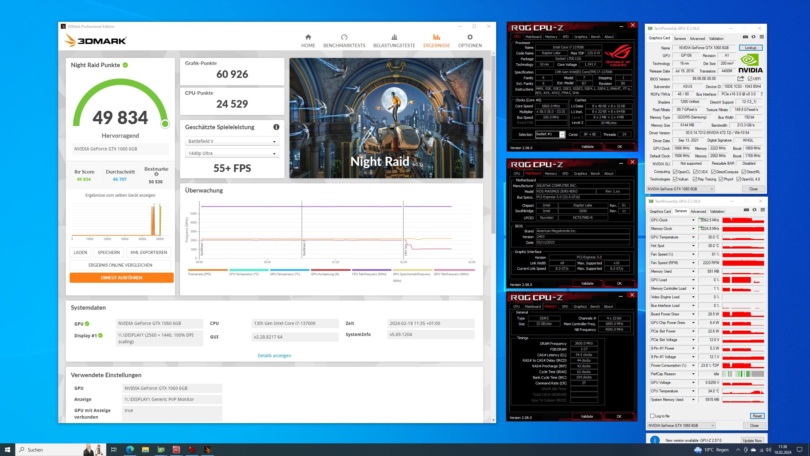Click Framerate (FPS) orange legend swatch
810x456 pixels.
[208, 270]
